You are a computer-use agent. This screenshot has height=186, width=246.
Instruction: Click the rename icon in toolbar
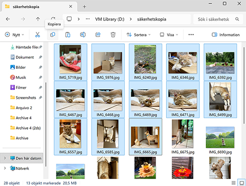tap(83, 35)
